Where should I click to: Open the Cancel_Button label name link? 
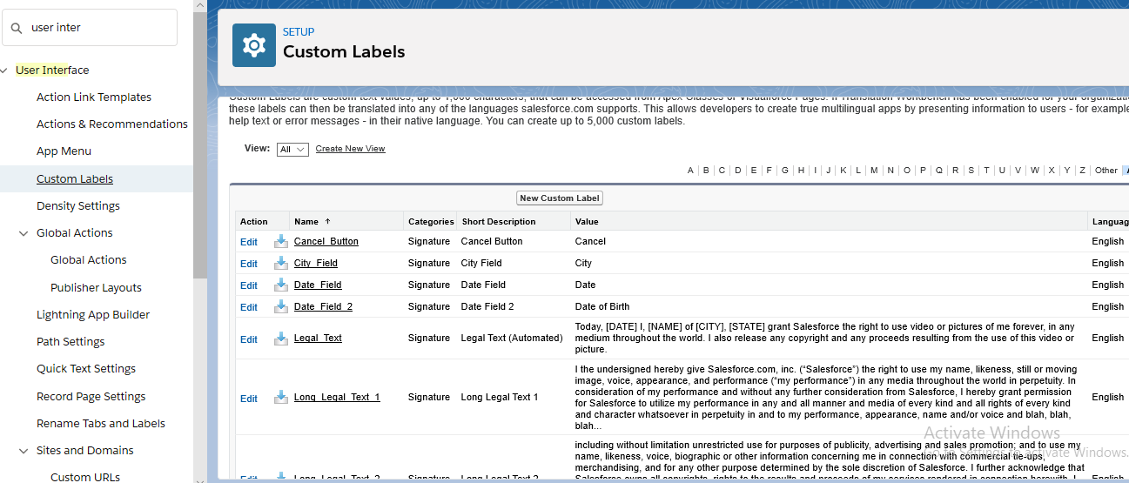[x=326, y=241]
